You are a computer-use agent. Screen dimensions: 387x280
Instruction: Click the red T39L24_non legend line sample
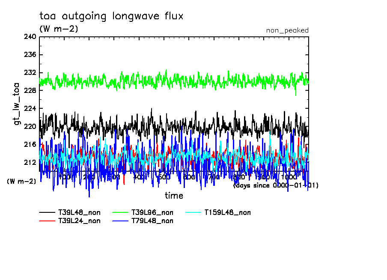(47, 221)
